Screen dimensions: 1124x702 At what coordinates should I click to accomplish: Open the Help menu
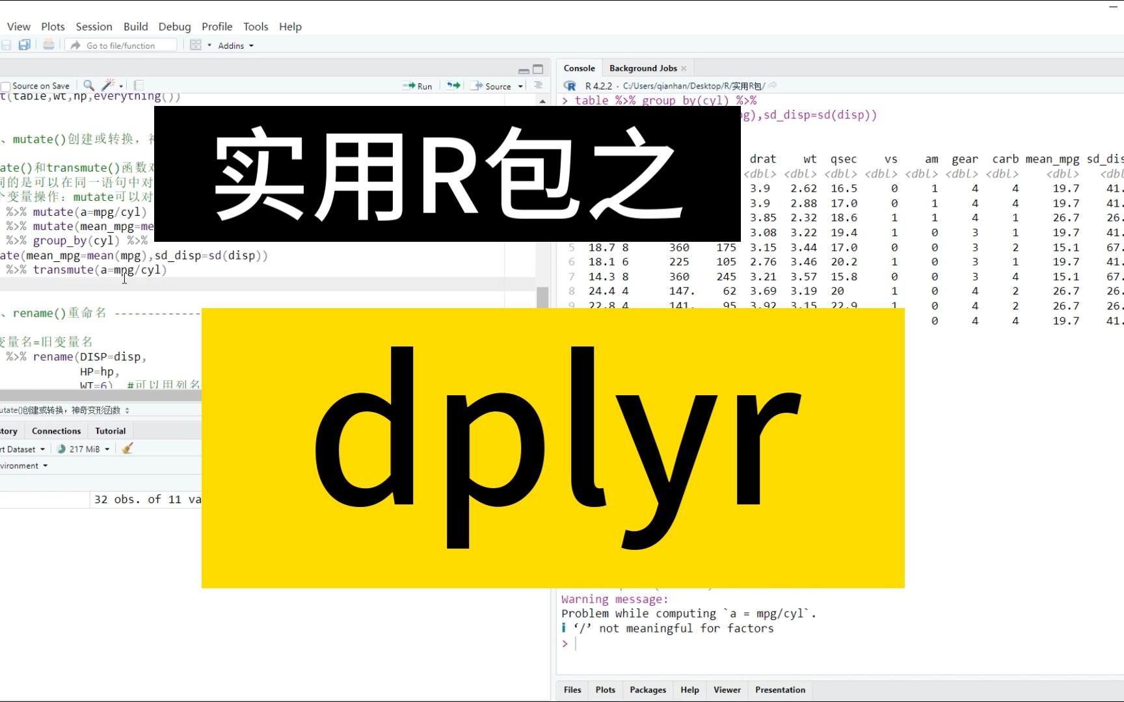290,27
